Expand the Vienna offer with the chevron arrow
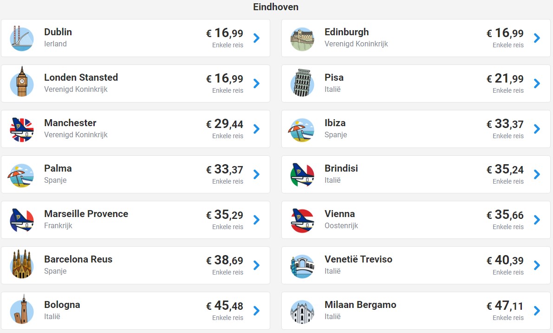553x333 pixels. (537, 220)
